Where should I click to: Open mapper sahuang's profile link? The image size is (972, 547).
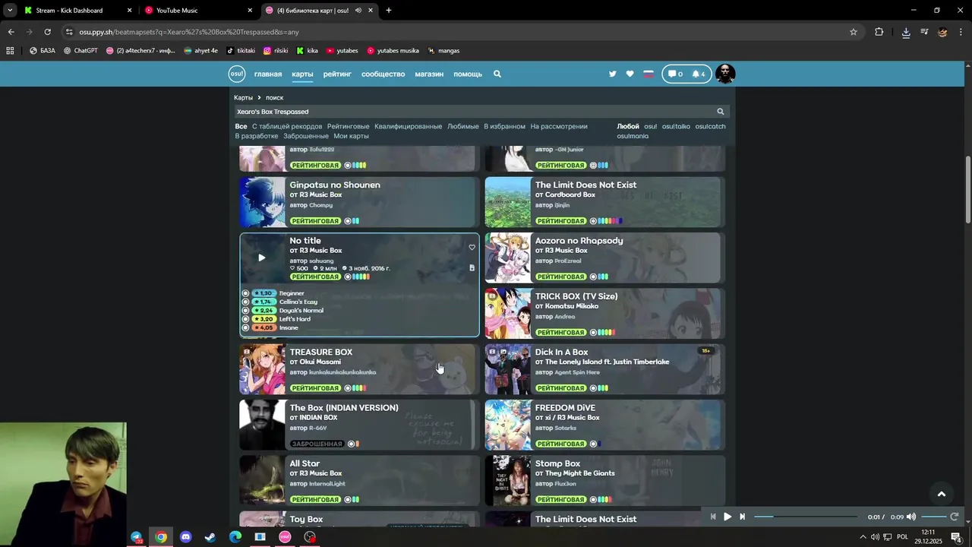click(321, 261)
